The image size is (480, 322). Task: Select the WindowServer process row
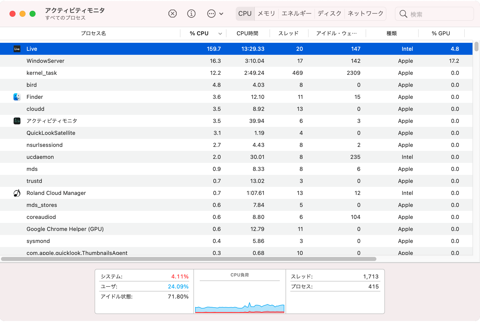coord(236,61)
